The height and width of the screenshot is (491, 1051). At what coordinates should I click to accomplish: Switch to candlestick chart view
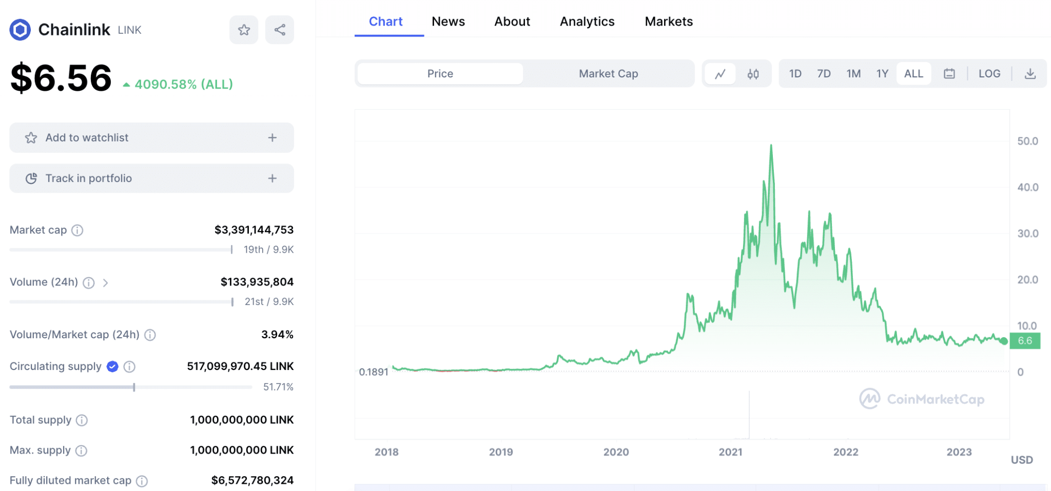753,73
